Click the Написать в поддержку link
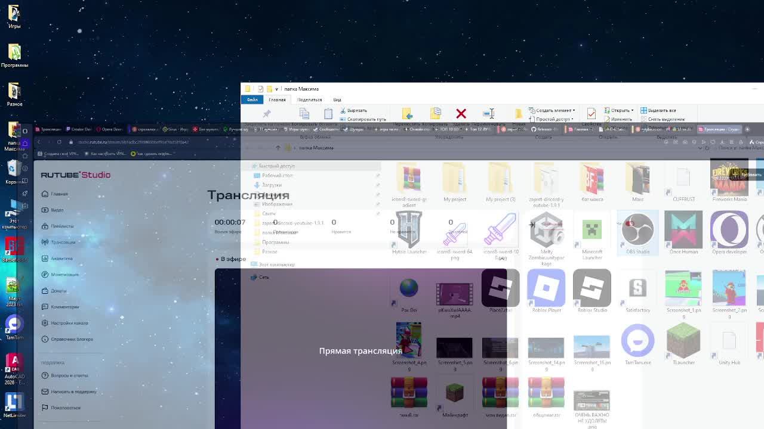764x429 pixels. [69, 391]
